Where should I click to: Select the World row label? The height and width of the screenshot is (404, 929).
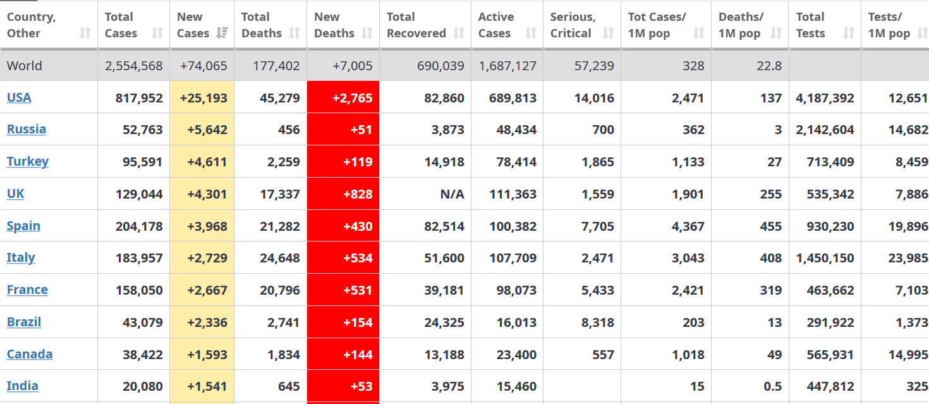(x=25, y=66)
